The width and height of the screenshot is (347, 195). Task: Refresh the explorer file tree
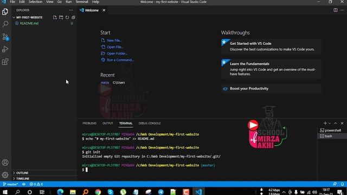click(x=67, y=17)
